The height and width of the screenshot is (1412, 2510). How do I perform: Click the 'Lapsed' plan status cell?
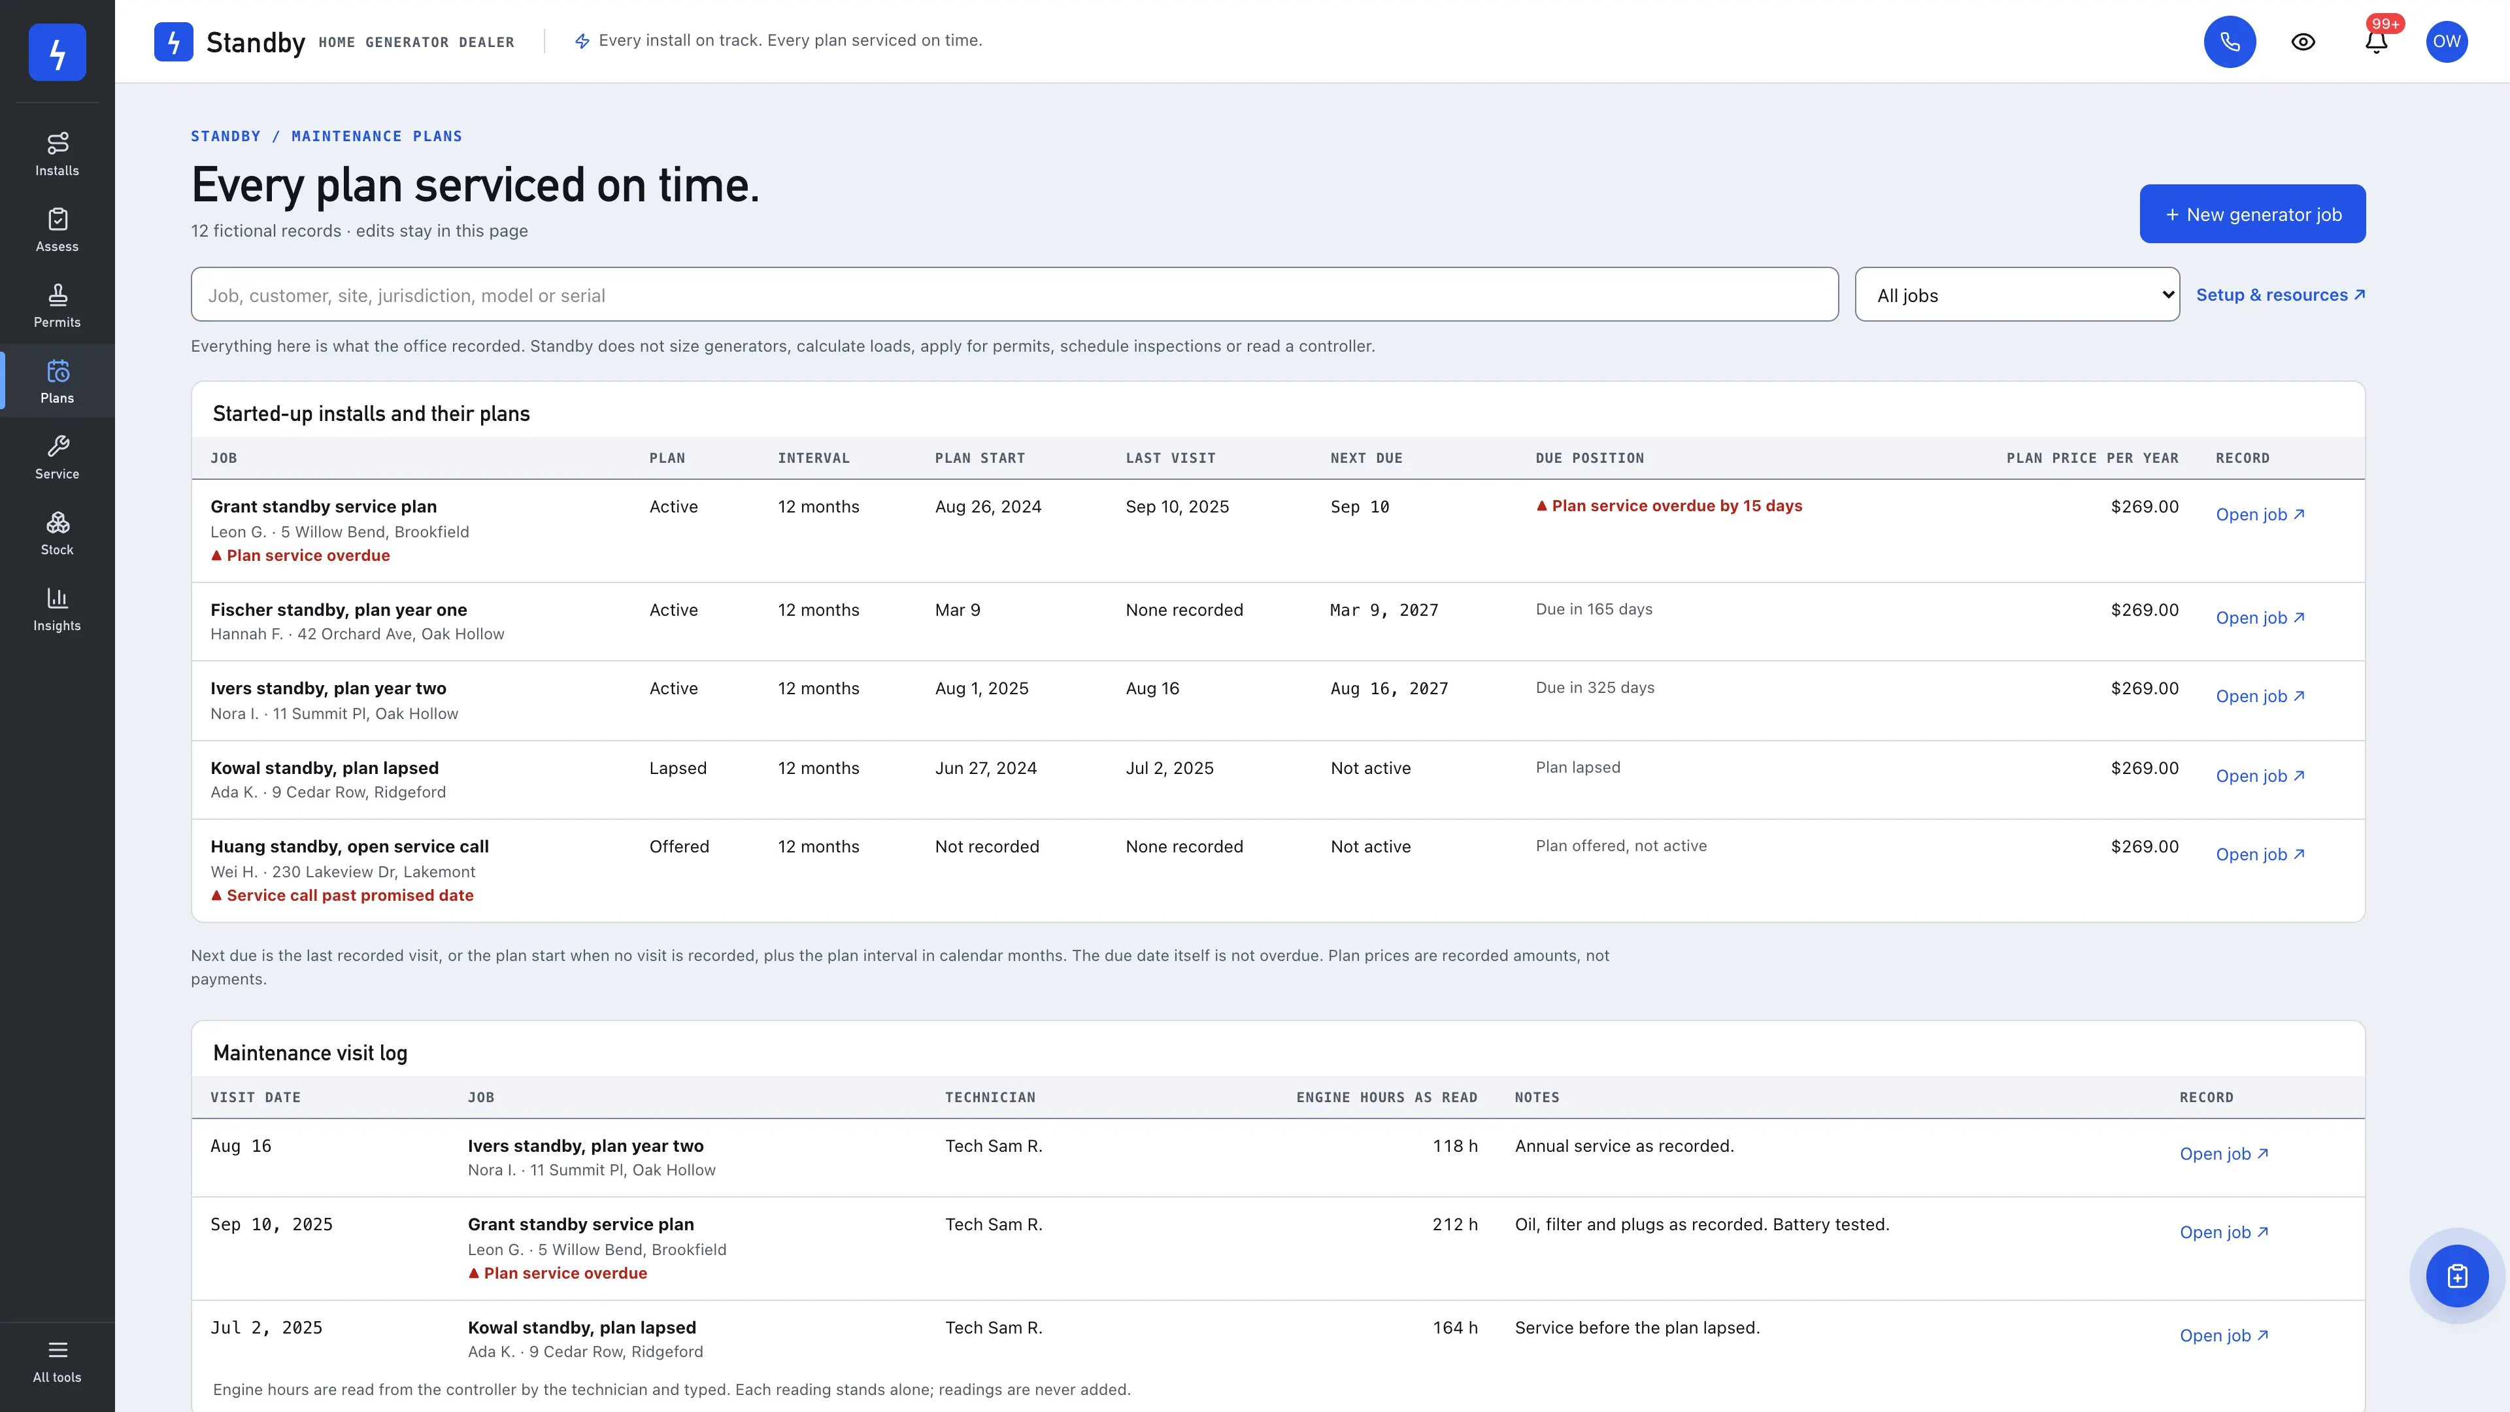(678, 768)
